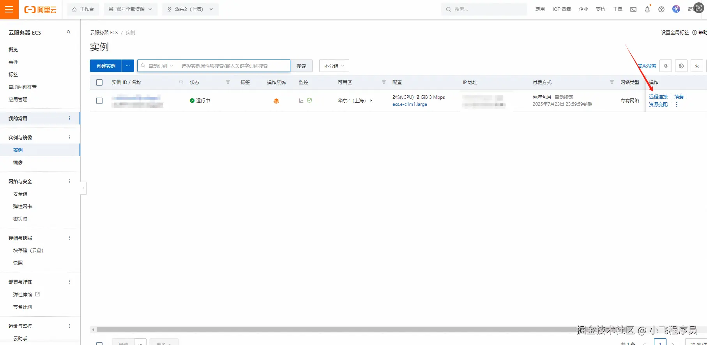Open the 工作台 workbench menu
Image resolution: width=707 pixels, height=345 pixels.
[83, 9]
